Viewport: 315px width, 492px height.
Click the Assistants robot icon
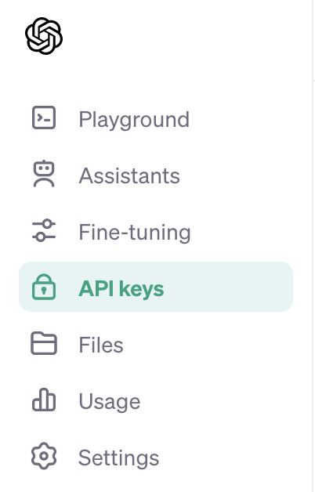click(x=44, y=174)
